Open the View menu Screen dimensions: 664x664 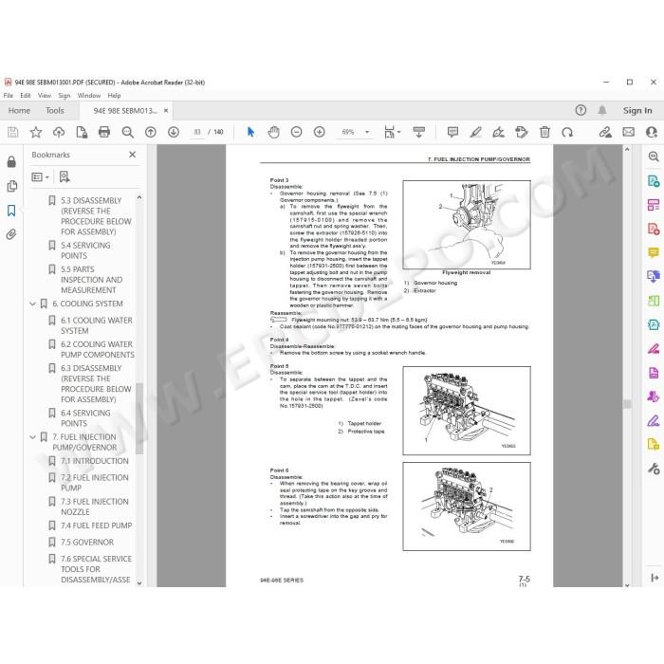click(x=45, y=95)
